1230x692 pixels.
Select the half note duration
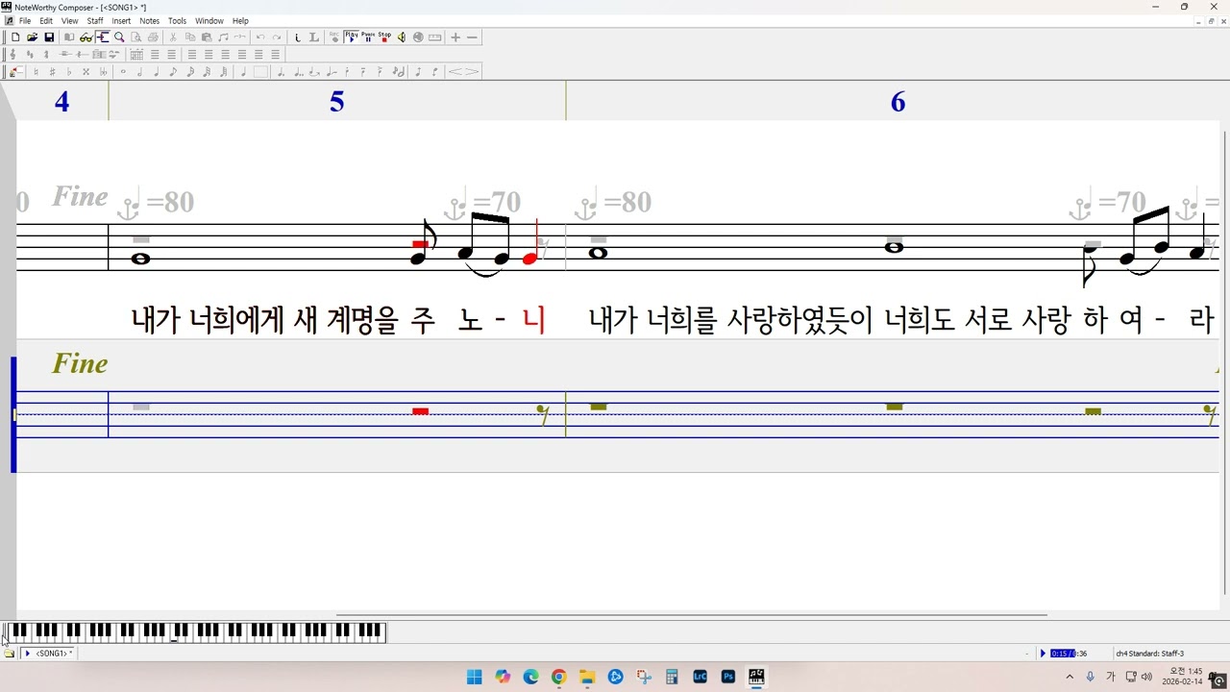(139, 71)
